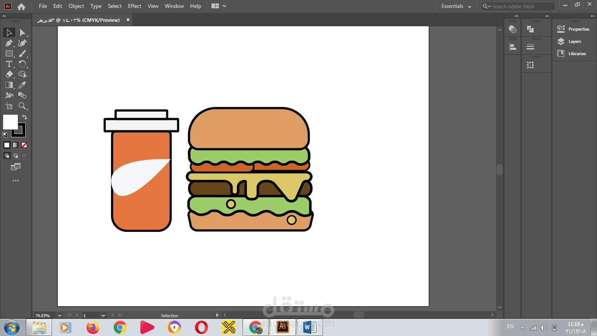Select the Shape Builder tool
Image resolution: width=597 pixels, height=336 pixels.
click(x=23, y=74)
